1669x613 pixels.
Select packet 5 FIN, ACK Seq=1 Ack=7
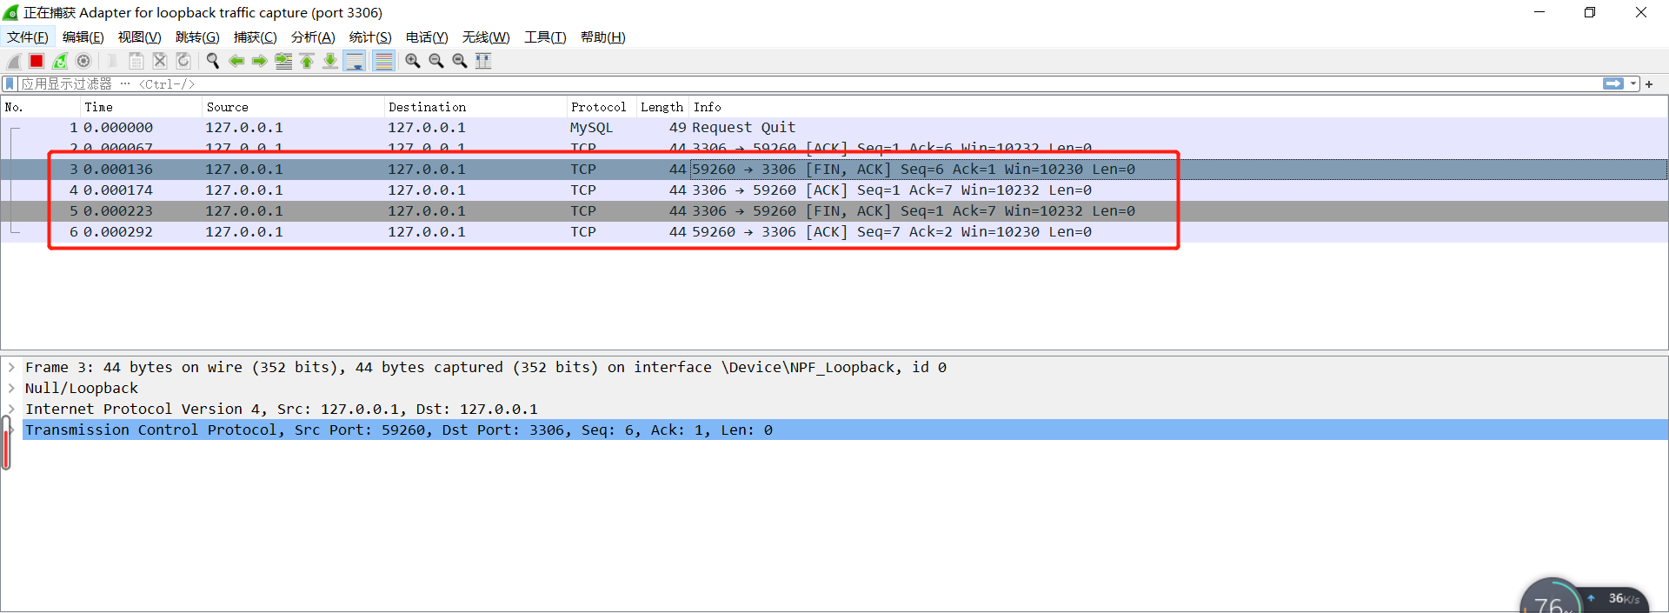[x=834, y=210]
